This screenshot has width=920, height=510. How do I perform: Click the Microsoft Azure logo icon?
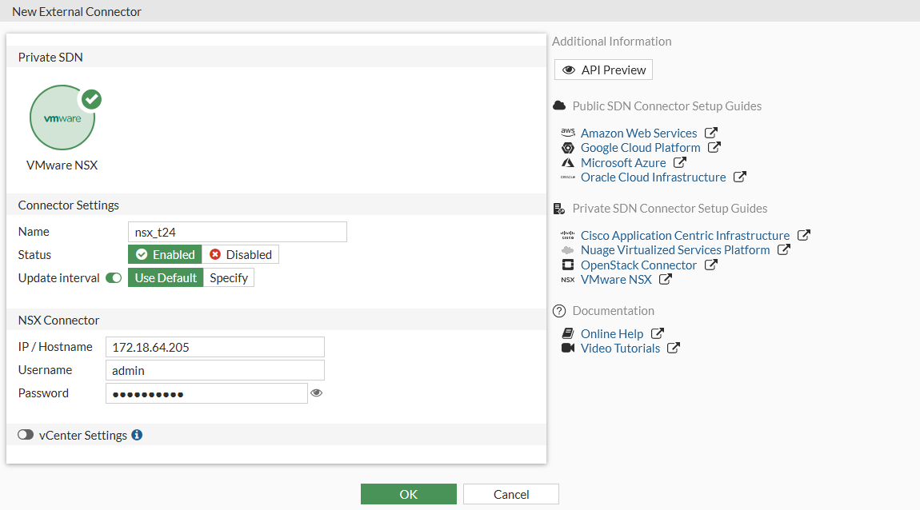pos(568,162)
